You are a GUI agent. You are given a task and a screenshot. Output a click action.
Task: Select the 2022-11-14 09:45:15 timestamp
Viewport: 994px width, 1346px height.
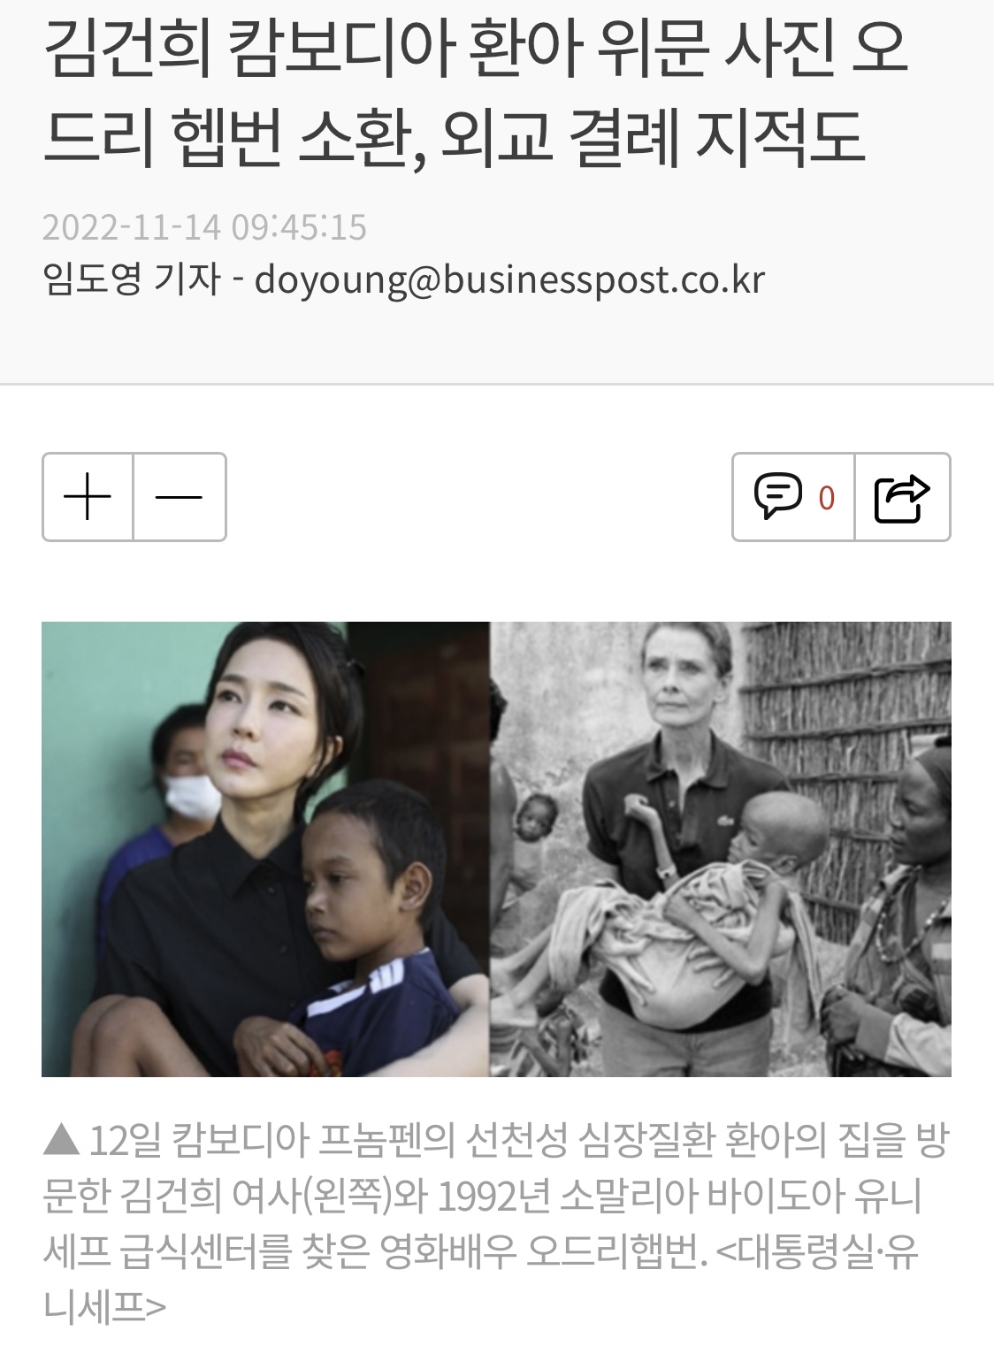(204, 227)
